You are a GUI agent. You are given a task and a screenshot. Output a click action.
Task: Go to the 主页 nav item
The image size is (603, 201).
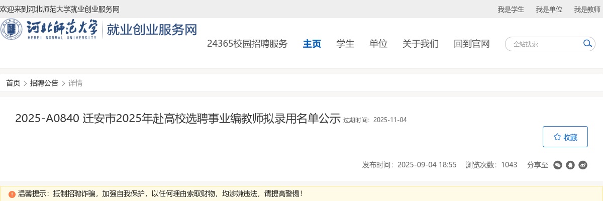click(312, 44)
